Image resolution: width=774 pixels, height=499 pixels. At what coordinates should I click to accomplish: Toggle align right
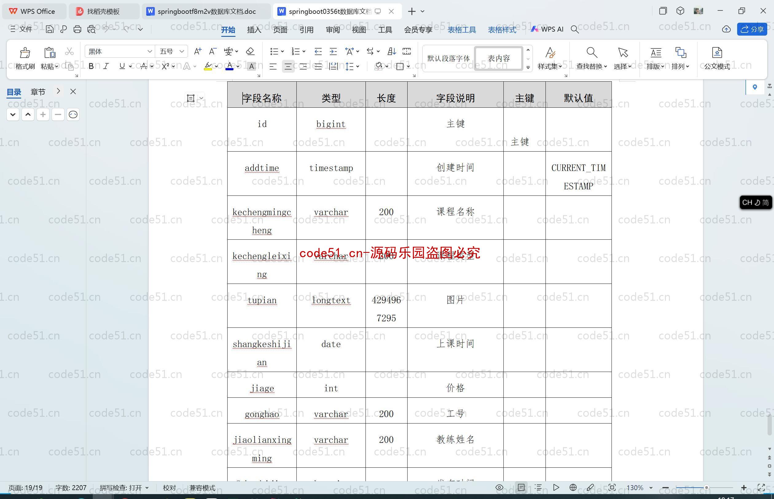pyautogui.click(x=303, y=66)
